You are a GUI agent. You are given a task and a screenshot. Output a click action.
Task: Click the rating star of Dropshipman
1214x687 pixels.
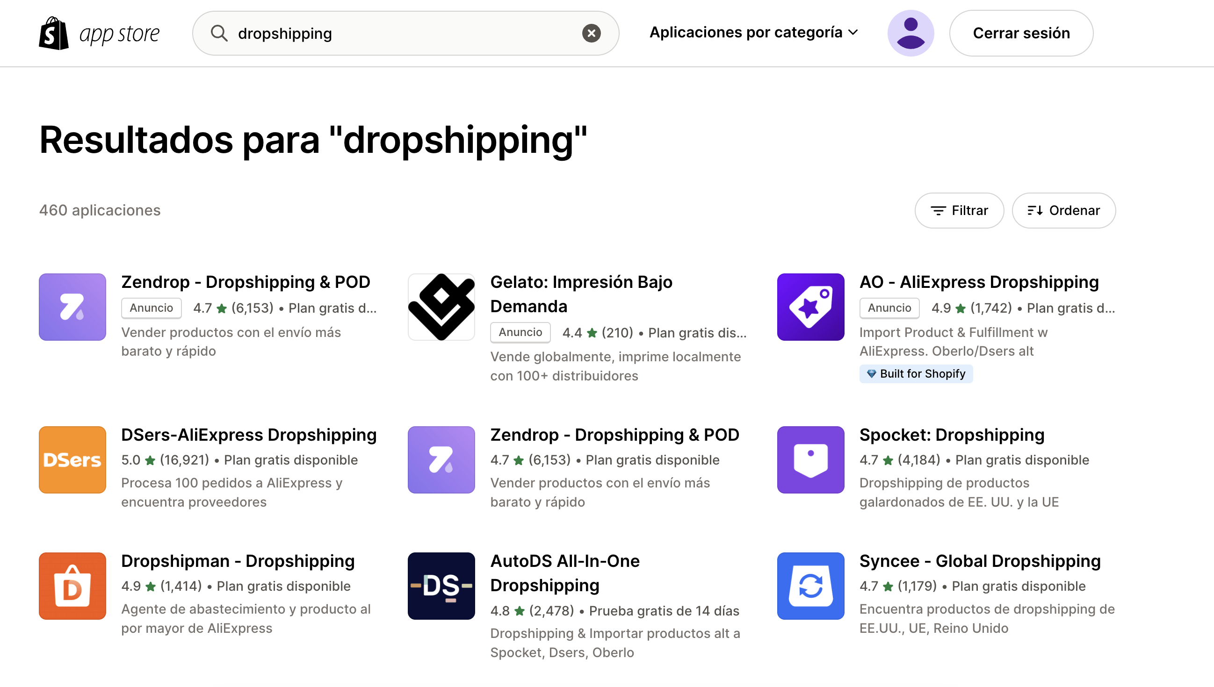(151, 586)
